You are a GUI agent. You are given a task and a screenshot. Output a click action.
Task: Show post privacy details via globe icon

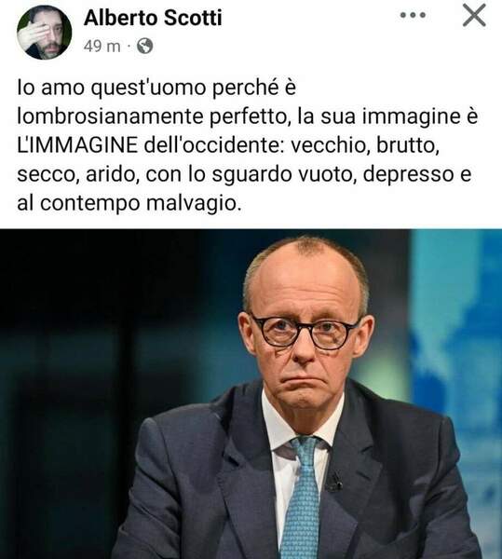click(x=145, y=46)
